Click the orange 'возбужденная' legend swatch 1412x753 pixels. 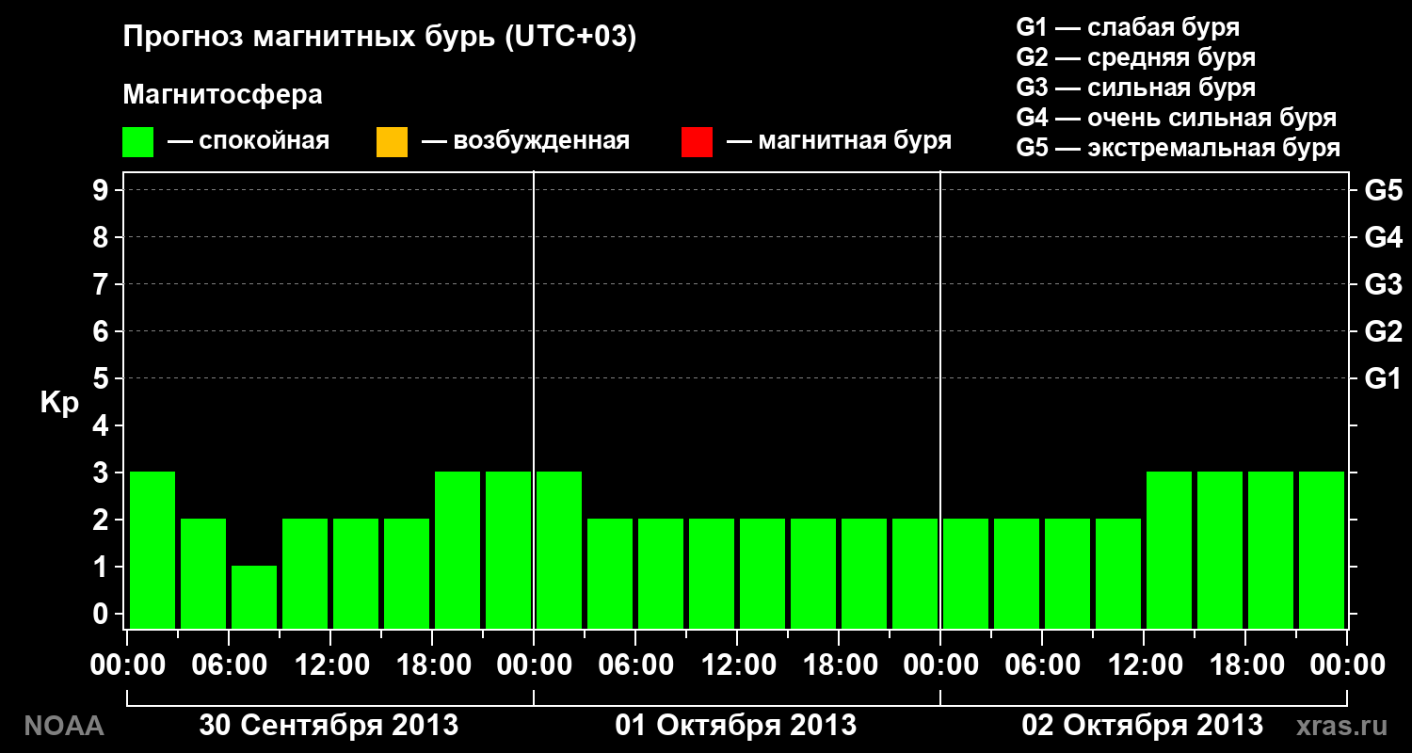point(392,142)
